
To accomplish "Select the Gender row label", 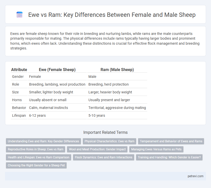I will pyautogui.click(x=18, y=77).
